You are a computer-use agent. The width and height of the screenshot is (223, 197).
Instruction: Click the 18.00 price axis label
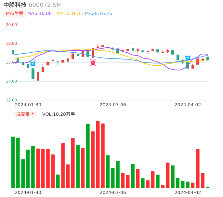(11, 44)
